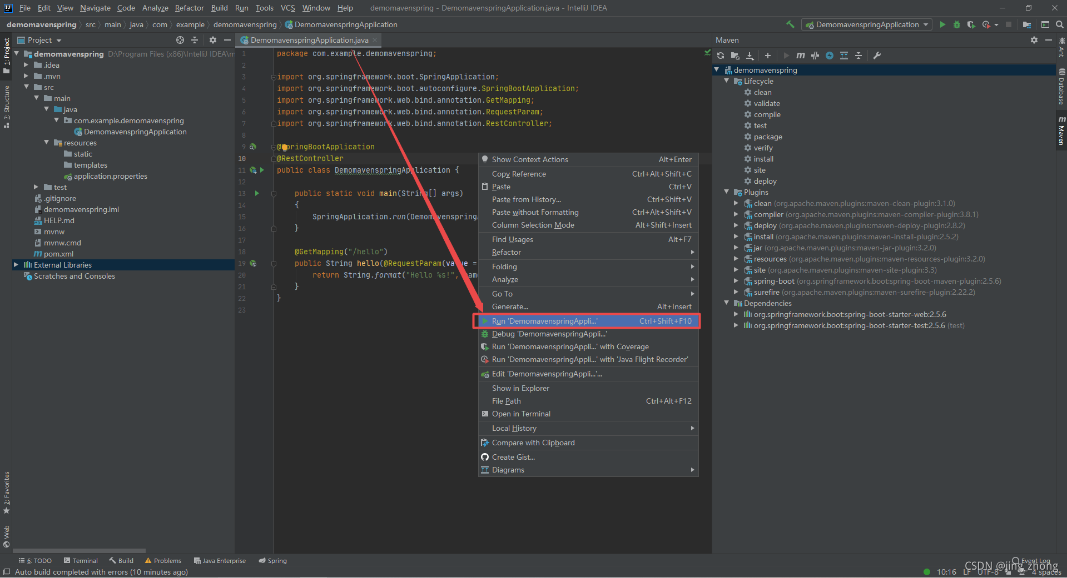The height and width of the screenshot is (578, 1067).
Task: Open Maven settings using the wrench icon
Action: click(x=877, y=56)
